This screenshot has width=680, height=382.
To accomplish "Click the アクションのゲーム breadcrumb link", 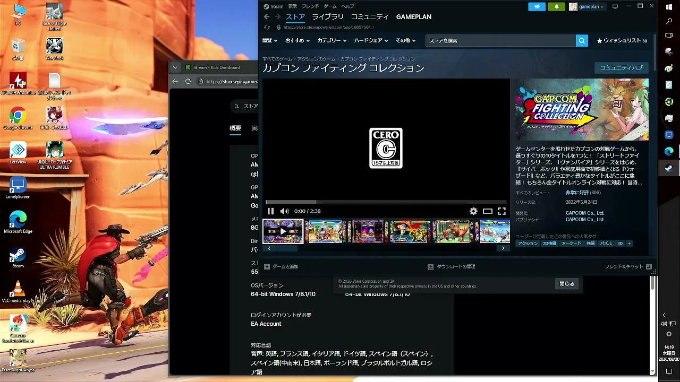I will pos(316,59).
